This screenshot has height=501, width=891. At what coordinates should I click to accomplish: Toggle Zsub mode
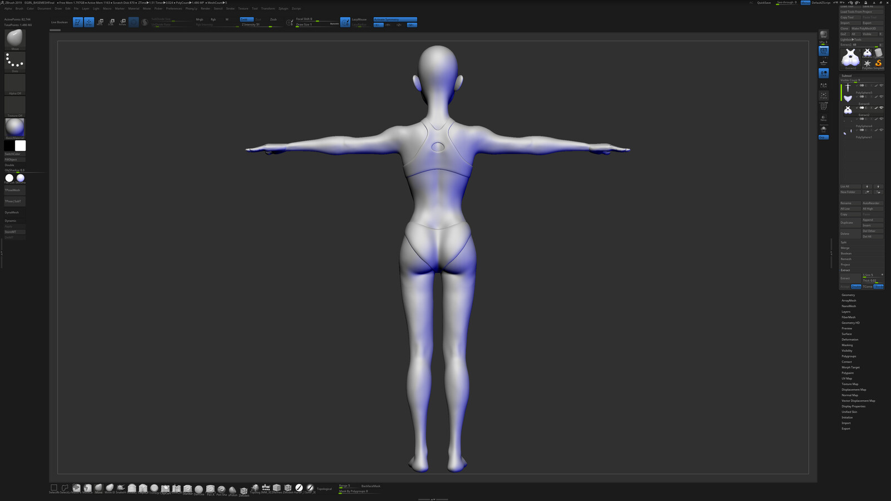[x=273, y=19]
